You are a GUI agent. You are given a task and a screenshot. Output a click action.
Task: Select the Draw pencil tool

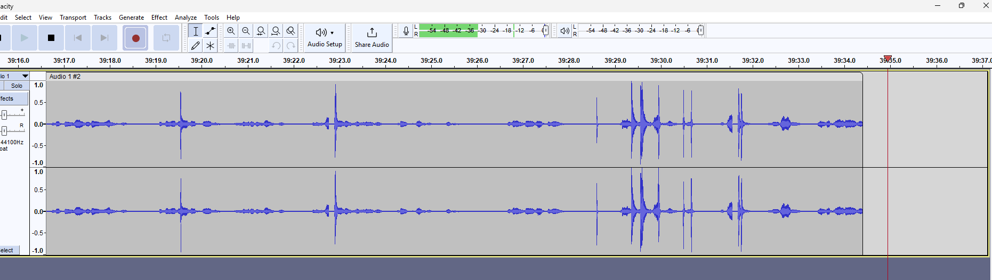point(196,46)
